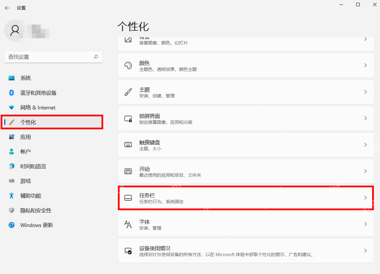Image resolution: width=380 pixels, height=274 pixels.
Task: Click the brush icon for 主题
Action: (x=128, y=92)
